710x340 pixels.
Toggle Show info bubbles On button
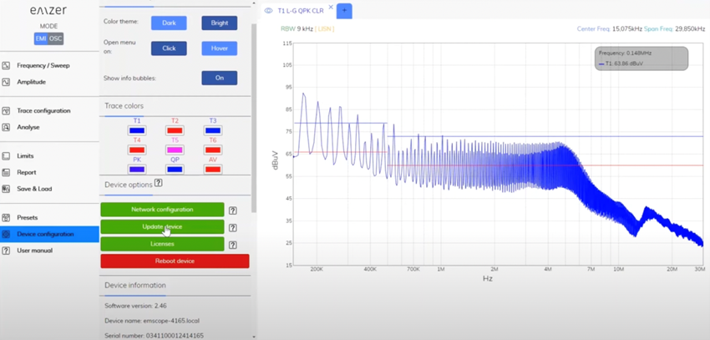(219, 78)
